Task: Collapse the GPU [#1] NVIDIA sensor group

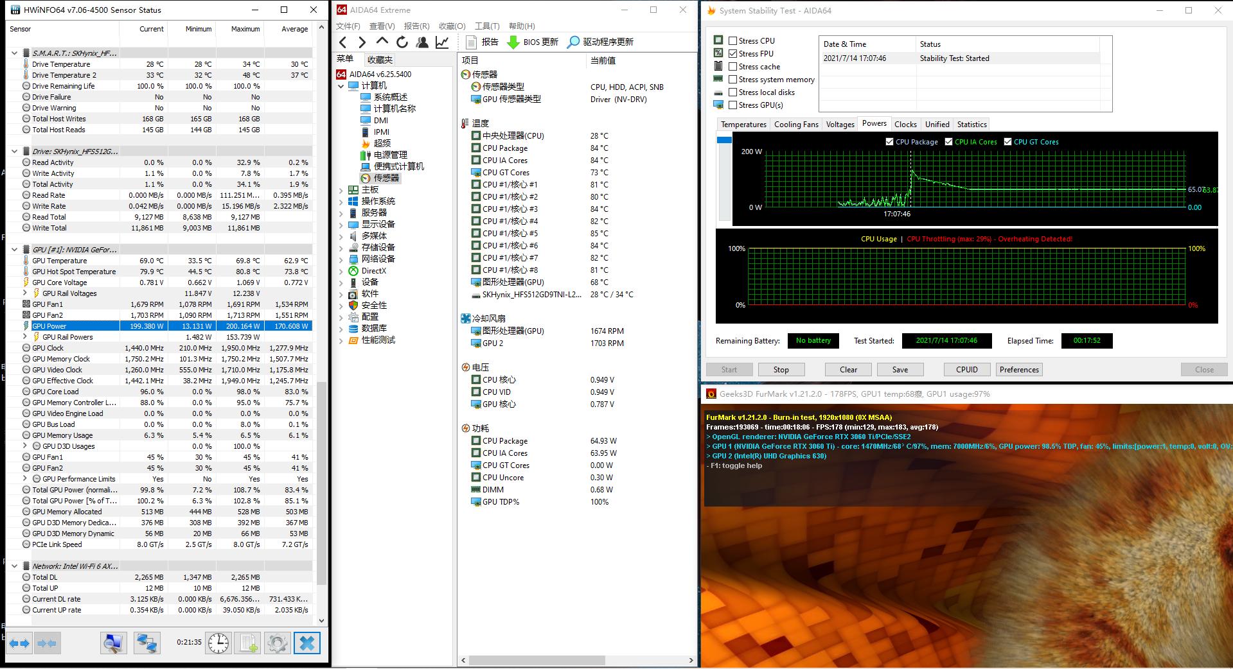Action: point(14,249)
